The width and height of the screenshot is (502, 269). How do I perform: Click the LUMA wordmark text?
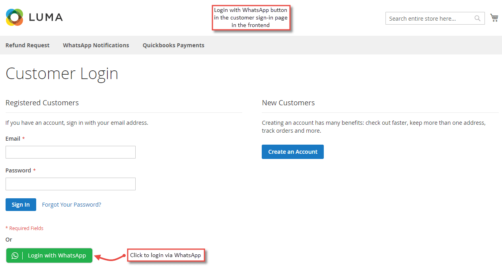(x=46, y=17)
